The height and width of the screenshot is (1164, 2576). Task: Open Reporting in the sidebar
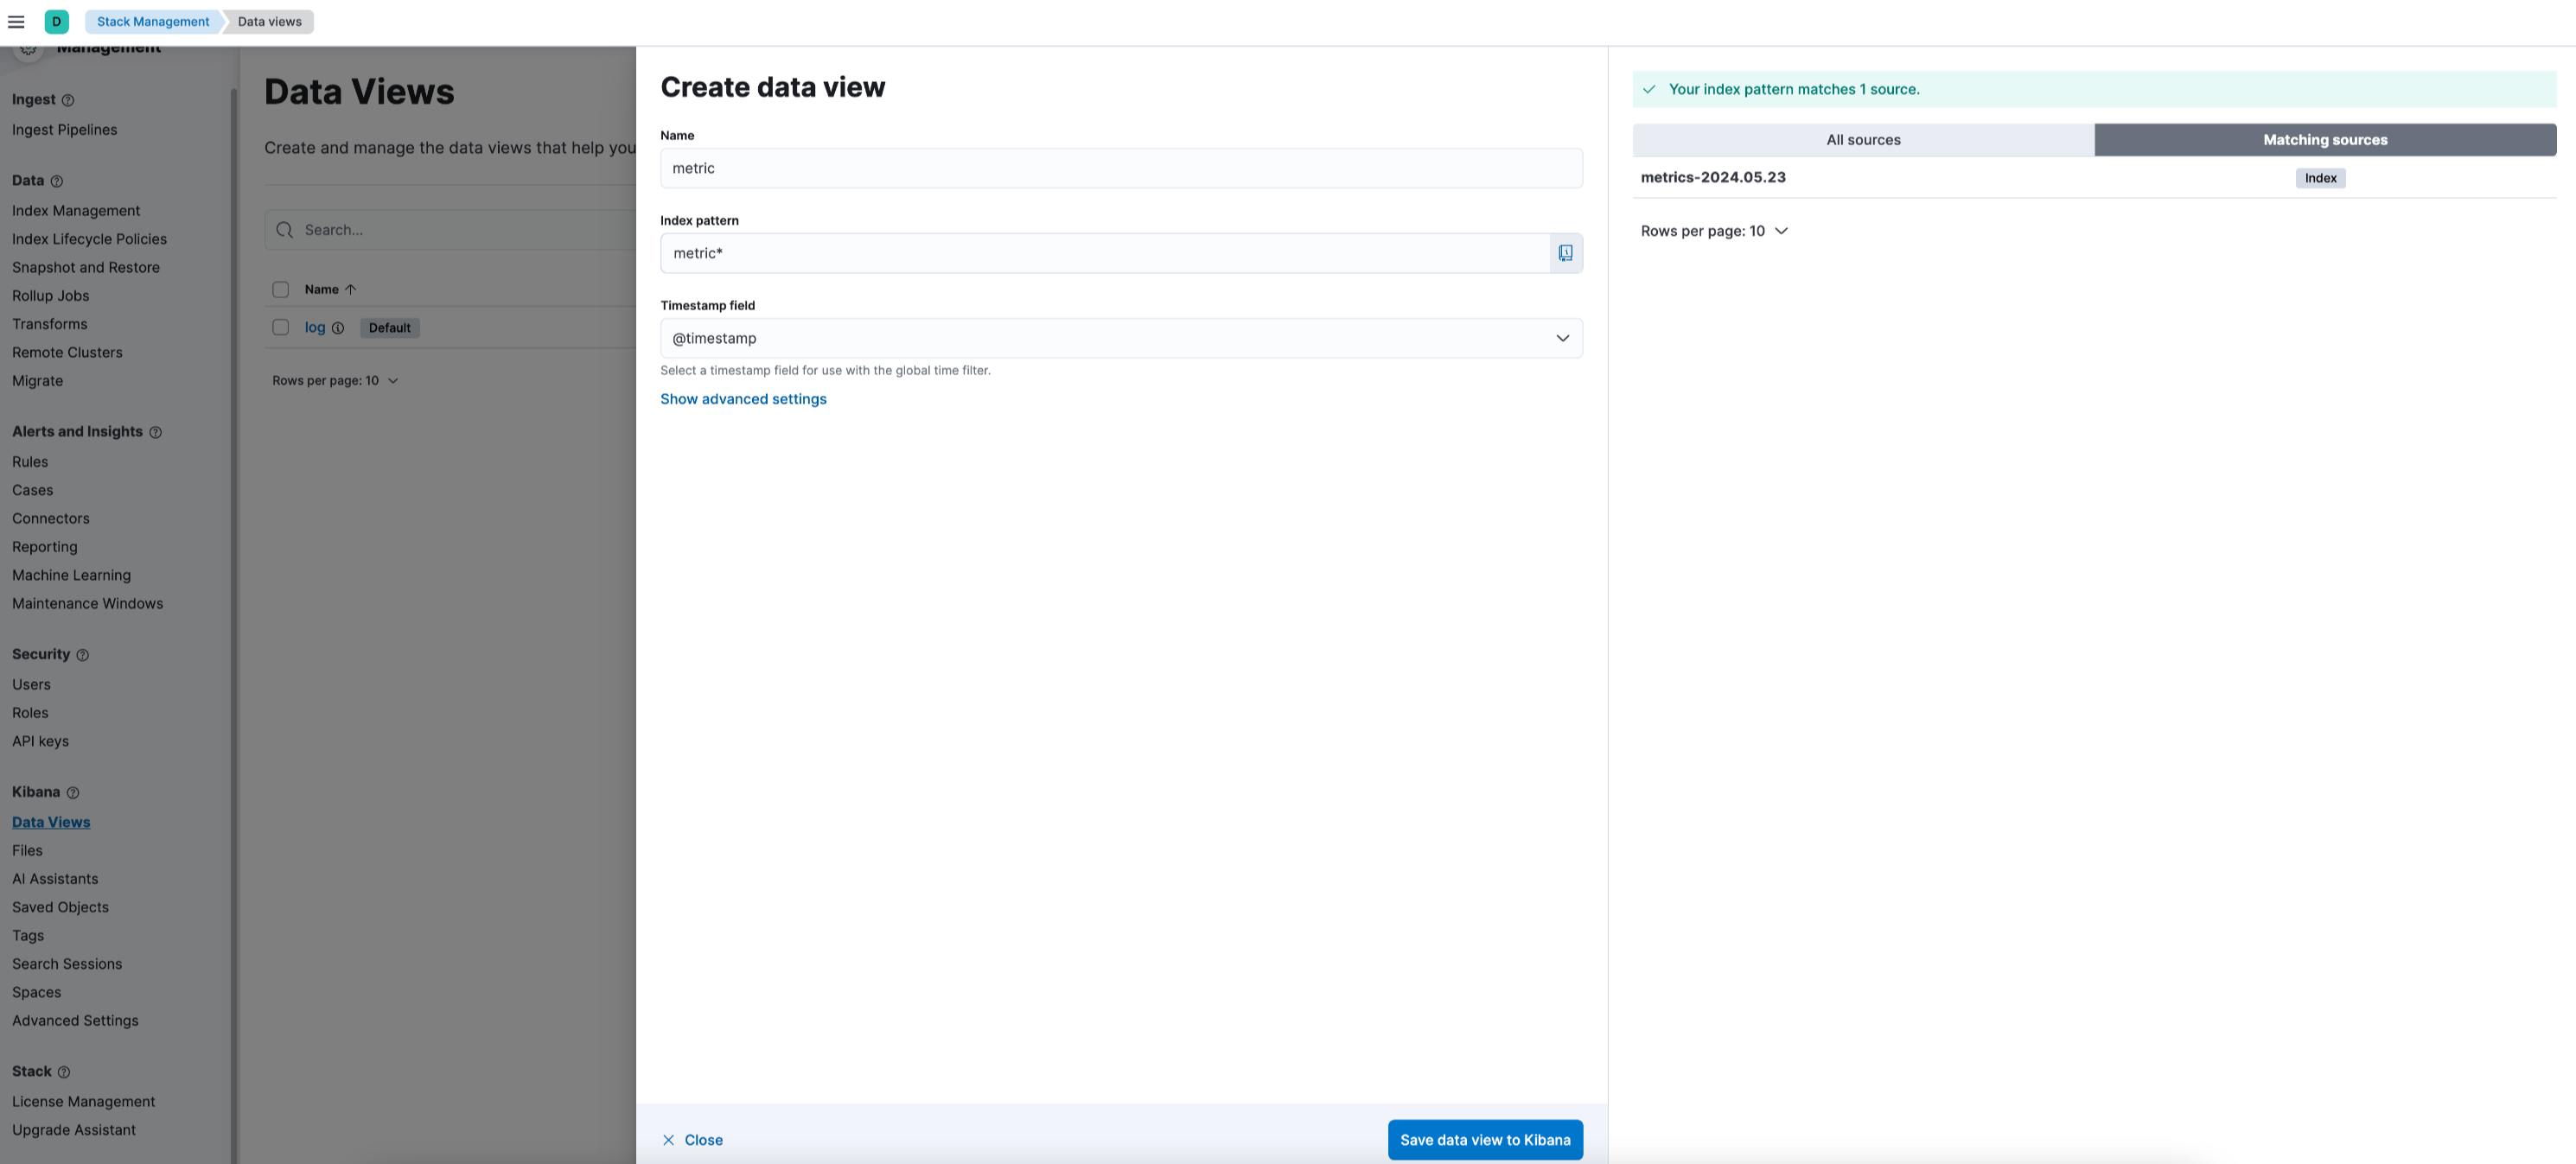coord(44,547)
